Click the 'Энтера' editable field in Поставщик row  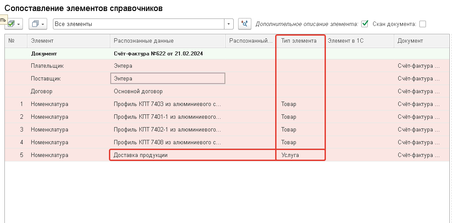pyautogui.click(x=168, y=78)
